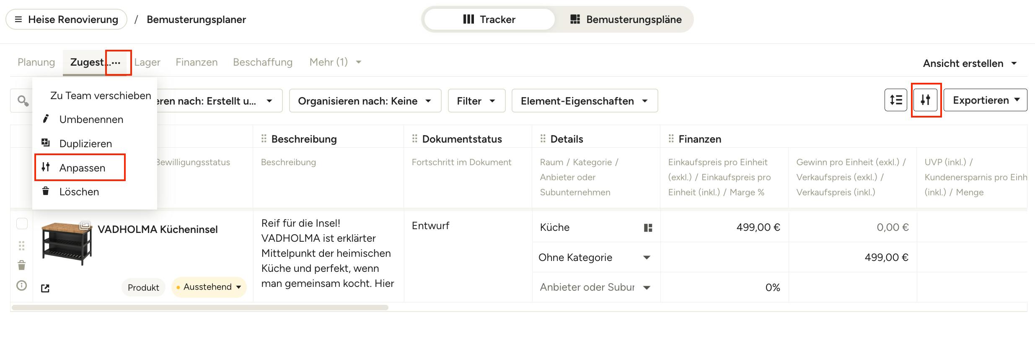Switch to Bemusterungspläne view
This screenshot has height=363, width=1035.
(626, 19)
